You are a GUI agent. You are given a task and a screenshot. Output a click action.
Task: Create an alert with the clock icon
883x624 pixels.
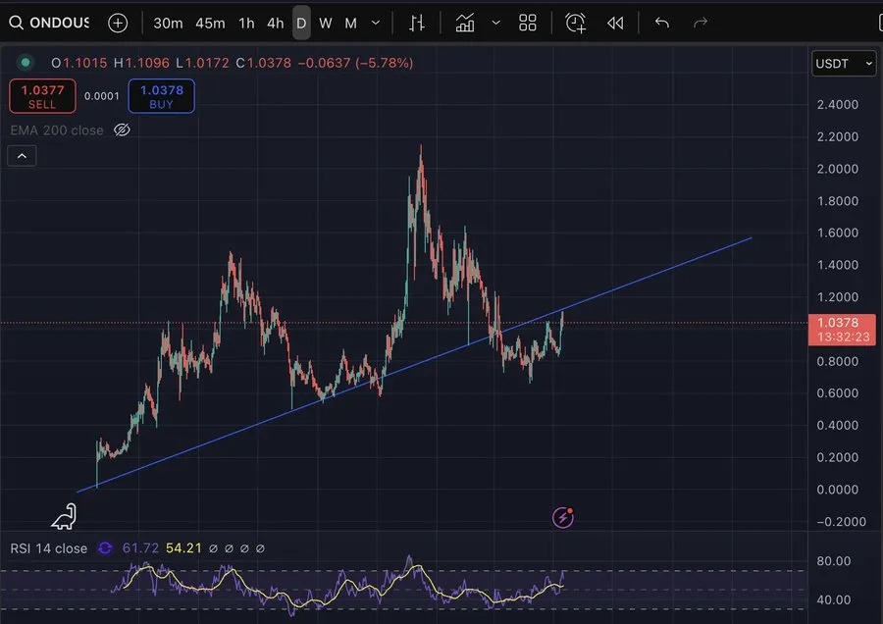576,23
